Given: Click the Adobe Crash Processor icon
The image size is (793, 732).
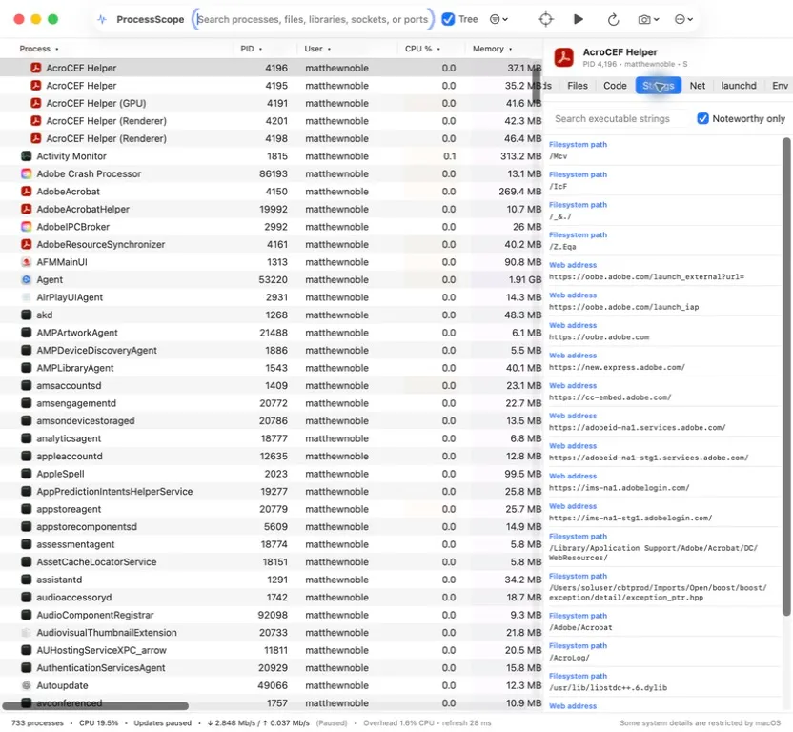Looking at the screenshot, I should (x=27, y=173).
